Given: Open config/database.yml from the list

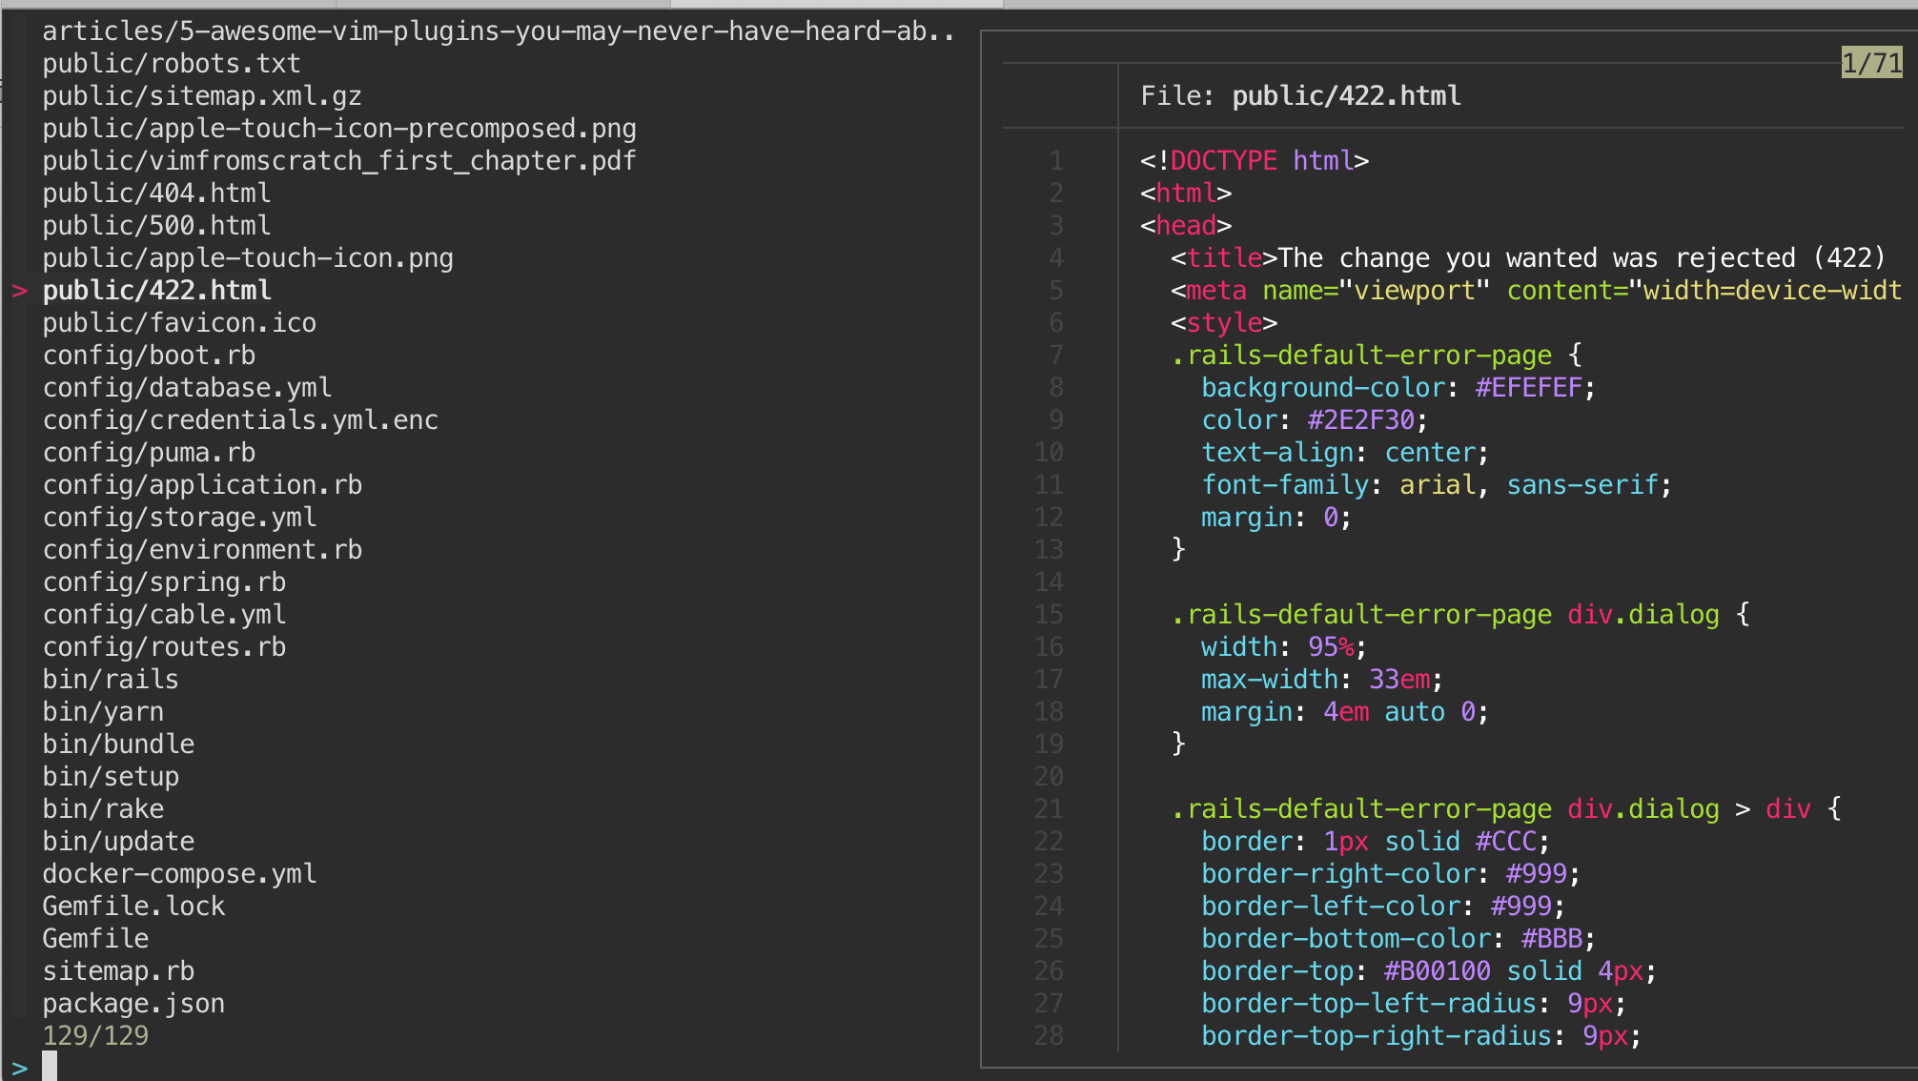Looking at the screenshot, I should (187, 387).
